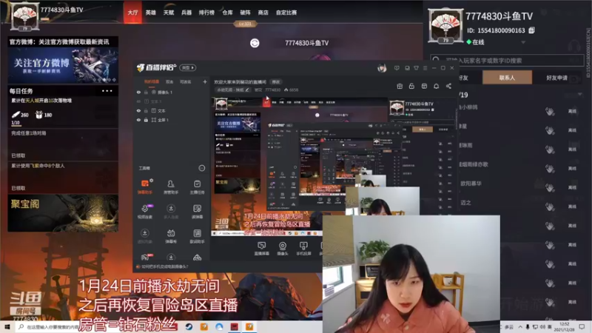Image resolution: width=592 pixels, height=333 pixels.
Task: Wave at friend 欧阳慕华
Action: pyautogui.click(x=549, y=187)
